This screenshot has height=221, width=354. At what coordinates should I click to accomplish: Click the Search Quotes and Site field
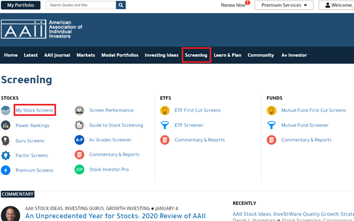(x=81, y=5)
